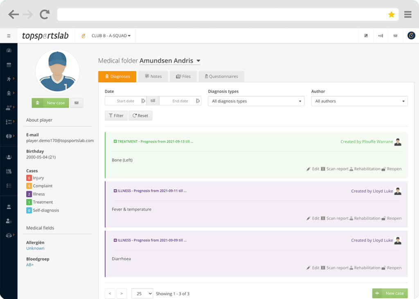Screen dimensions: 419x299
Task: Click the envelope icon beside the New case button
Action: (77, 103)
